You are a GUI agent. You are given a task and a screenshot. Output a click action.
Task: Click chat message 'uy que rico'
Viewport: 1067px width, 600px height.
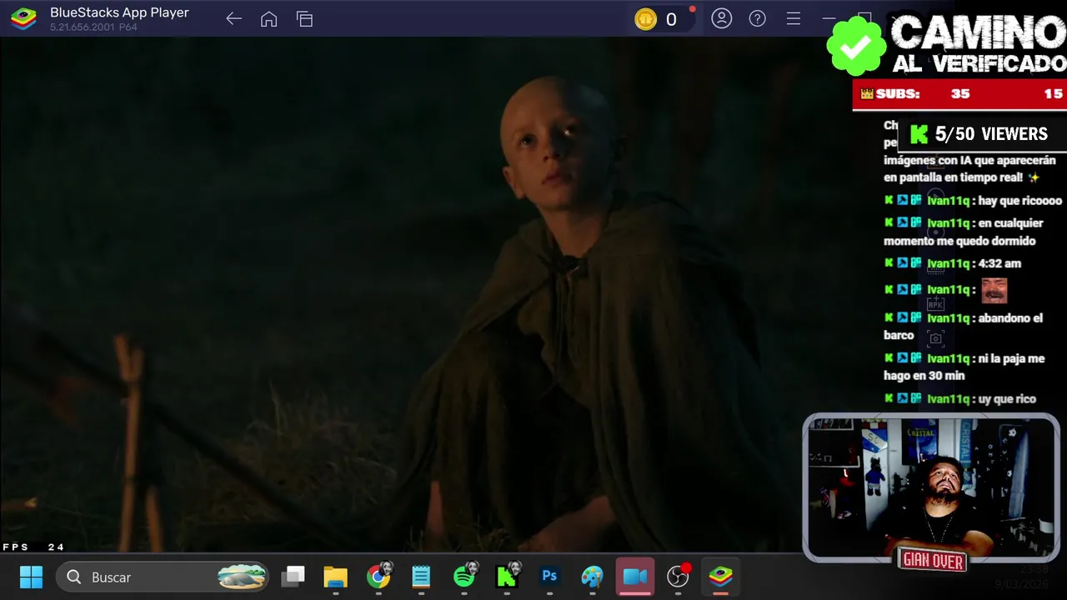1007,399
